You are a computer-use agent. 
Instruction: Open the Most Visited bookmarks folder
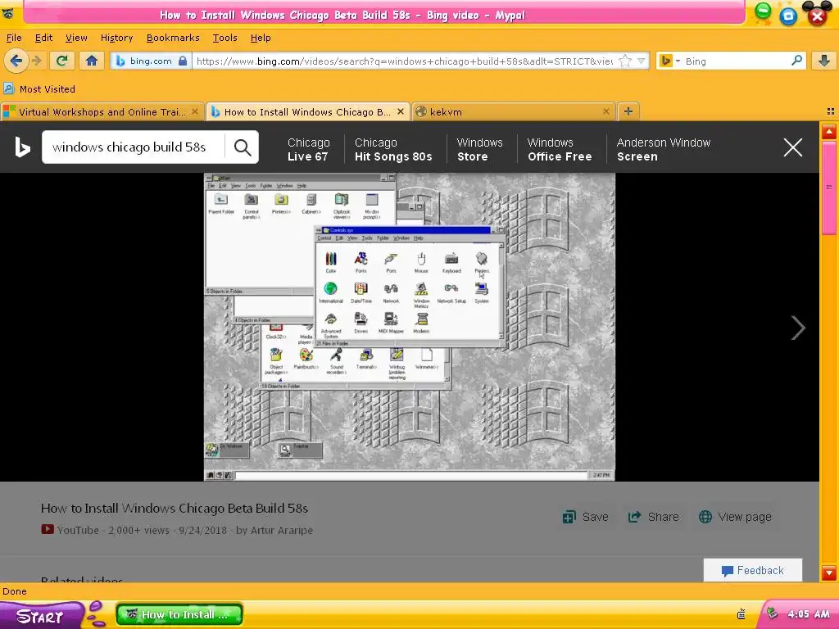[39, 88]
